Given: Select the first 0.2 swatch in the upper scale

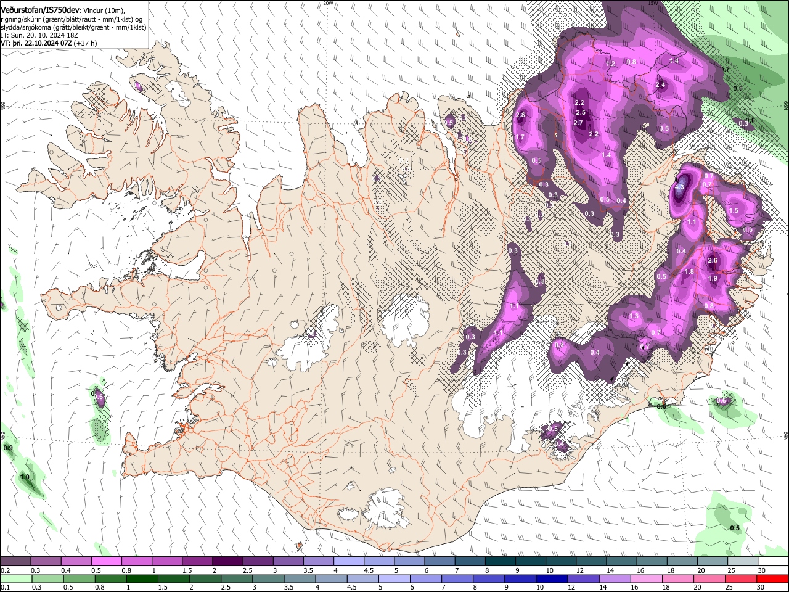Looking at the screenshot, I should click(x=15, y=562).
